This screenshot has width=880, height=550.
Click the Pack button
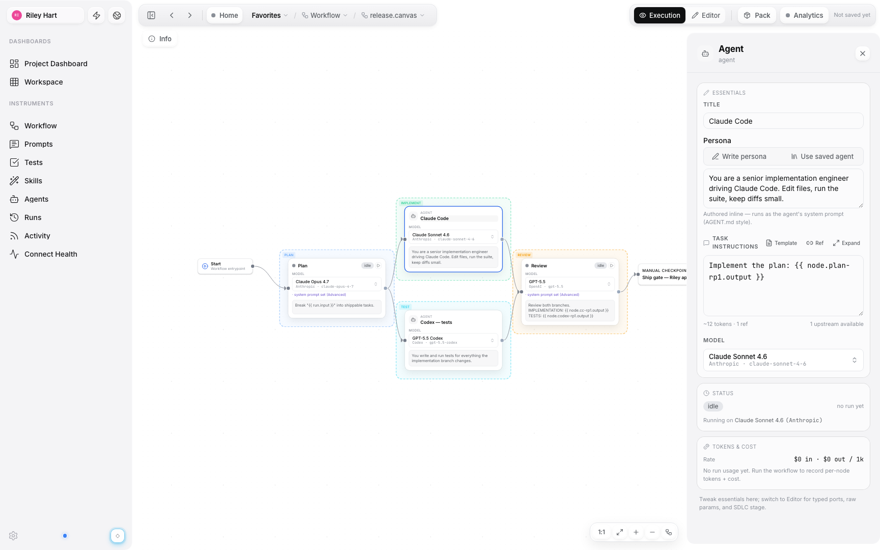coord(757,15)
